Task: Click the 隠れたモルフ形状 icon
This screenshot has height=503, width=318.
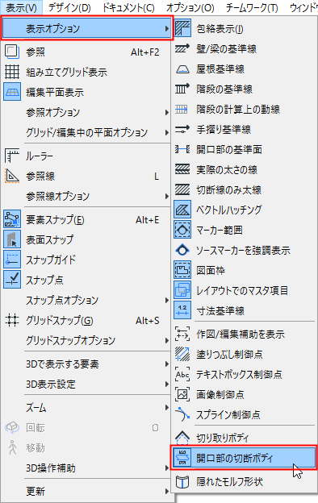Action: click(x=182, y=481)
